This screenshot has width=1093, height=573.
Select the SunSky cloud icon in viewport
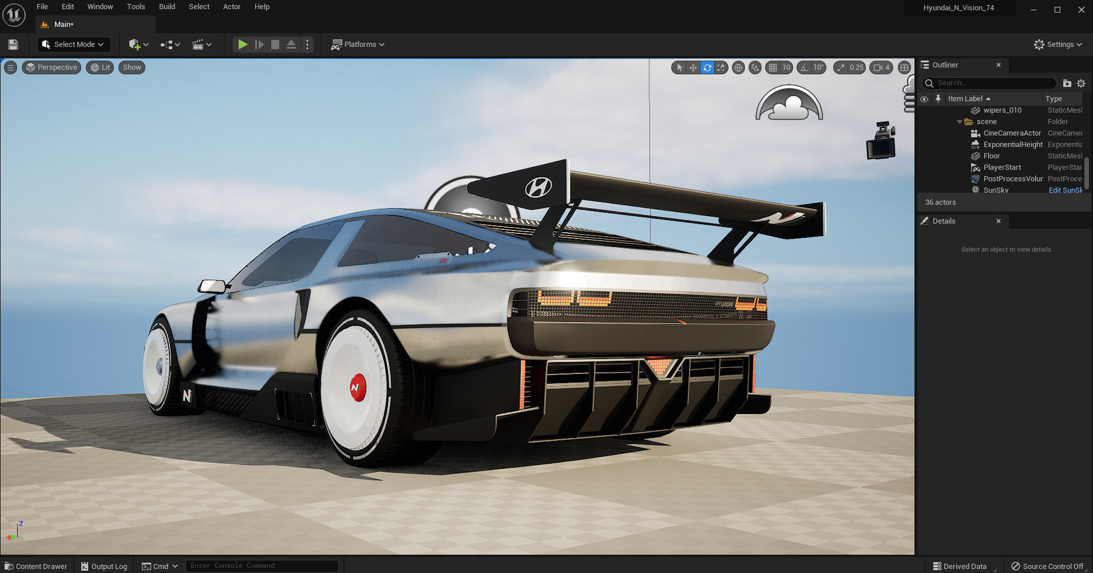[789, 104]
